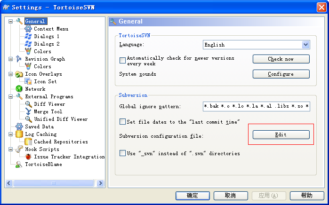Click the Issue Tracker Integration bug icon

[x=28, y=157]
